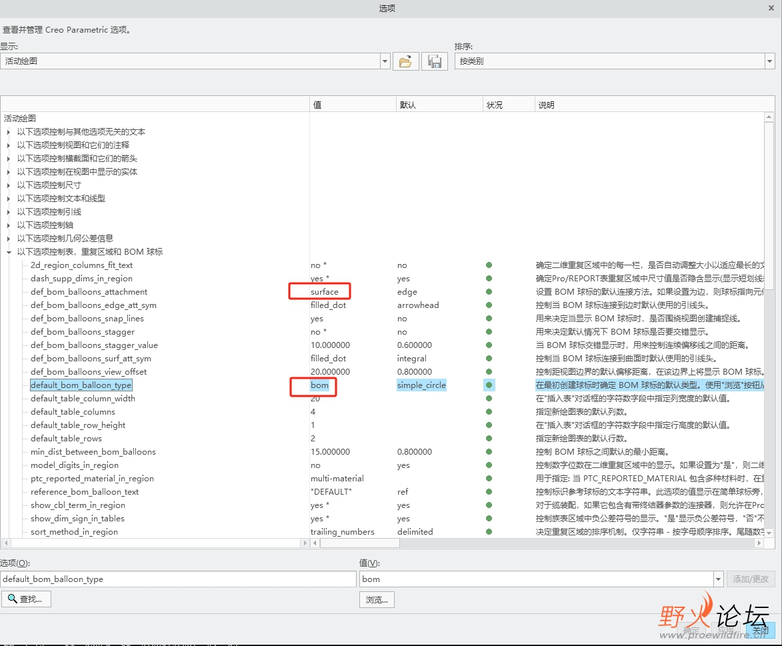The image size is (782, 646).
Task: Select the def_bom_balloons_view_offset option
Action: [88, 371]
